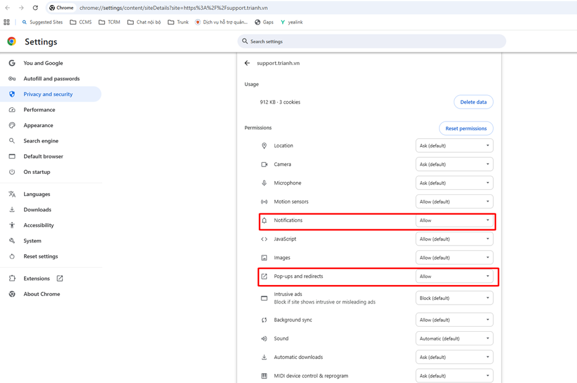Go back using the browser back arrow

(7, 8)
